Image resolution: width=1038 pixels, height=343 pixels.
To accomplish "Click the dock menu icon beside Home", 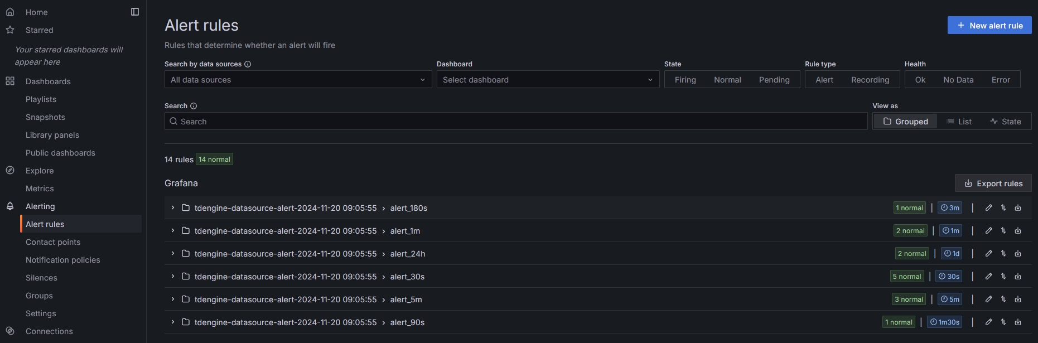I will click(135, 12).
